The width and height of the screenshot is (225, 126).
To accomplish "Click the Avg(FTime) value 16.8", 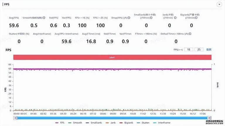I will click(91, 42).
